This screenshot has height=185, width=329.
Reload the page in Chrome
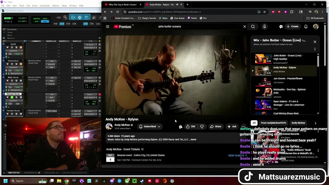(x=117, y=12)
